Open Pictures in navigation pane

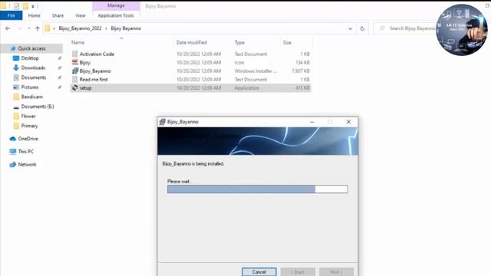[x=29, y=87]
